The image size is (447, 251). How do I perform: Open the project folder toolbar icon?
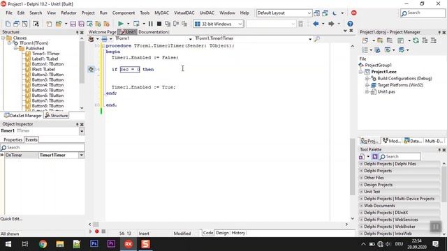[59, 24]
